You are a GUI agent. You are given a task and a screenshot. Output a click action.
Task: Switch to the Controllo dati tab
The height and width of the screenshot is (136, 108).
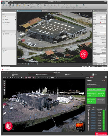tap(45, 11)
